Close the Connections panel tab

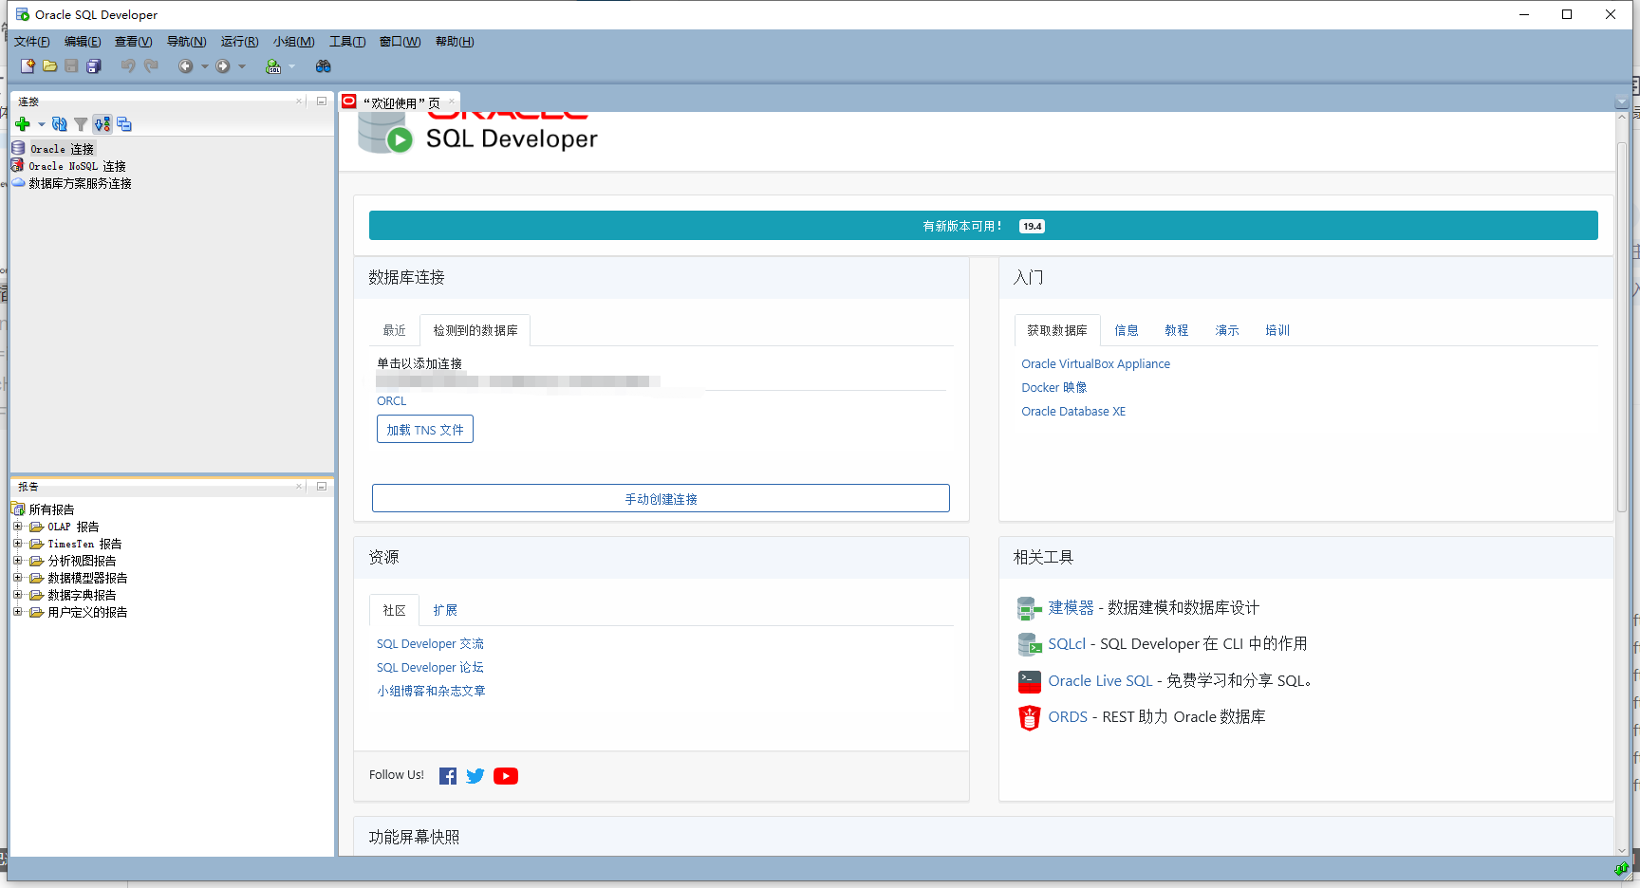coord(299,101)
